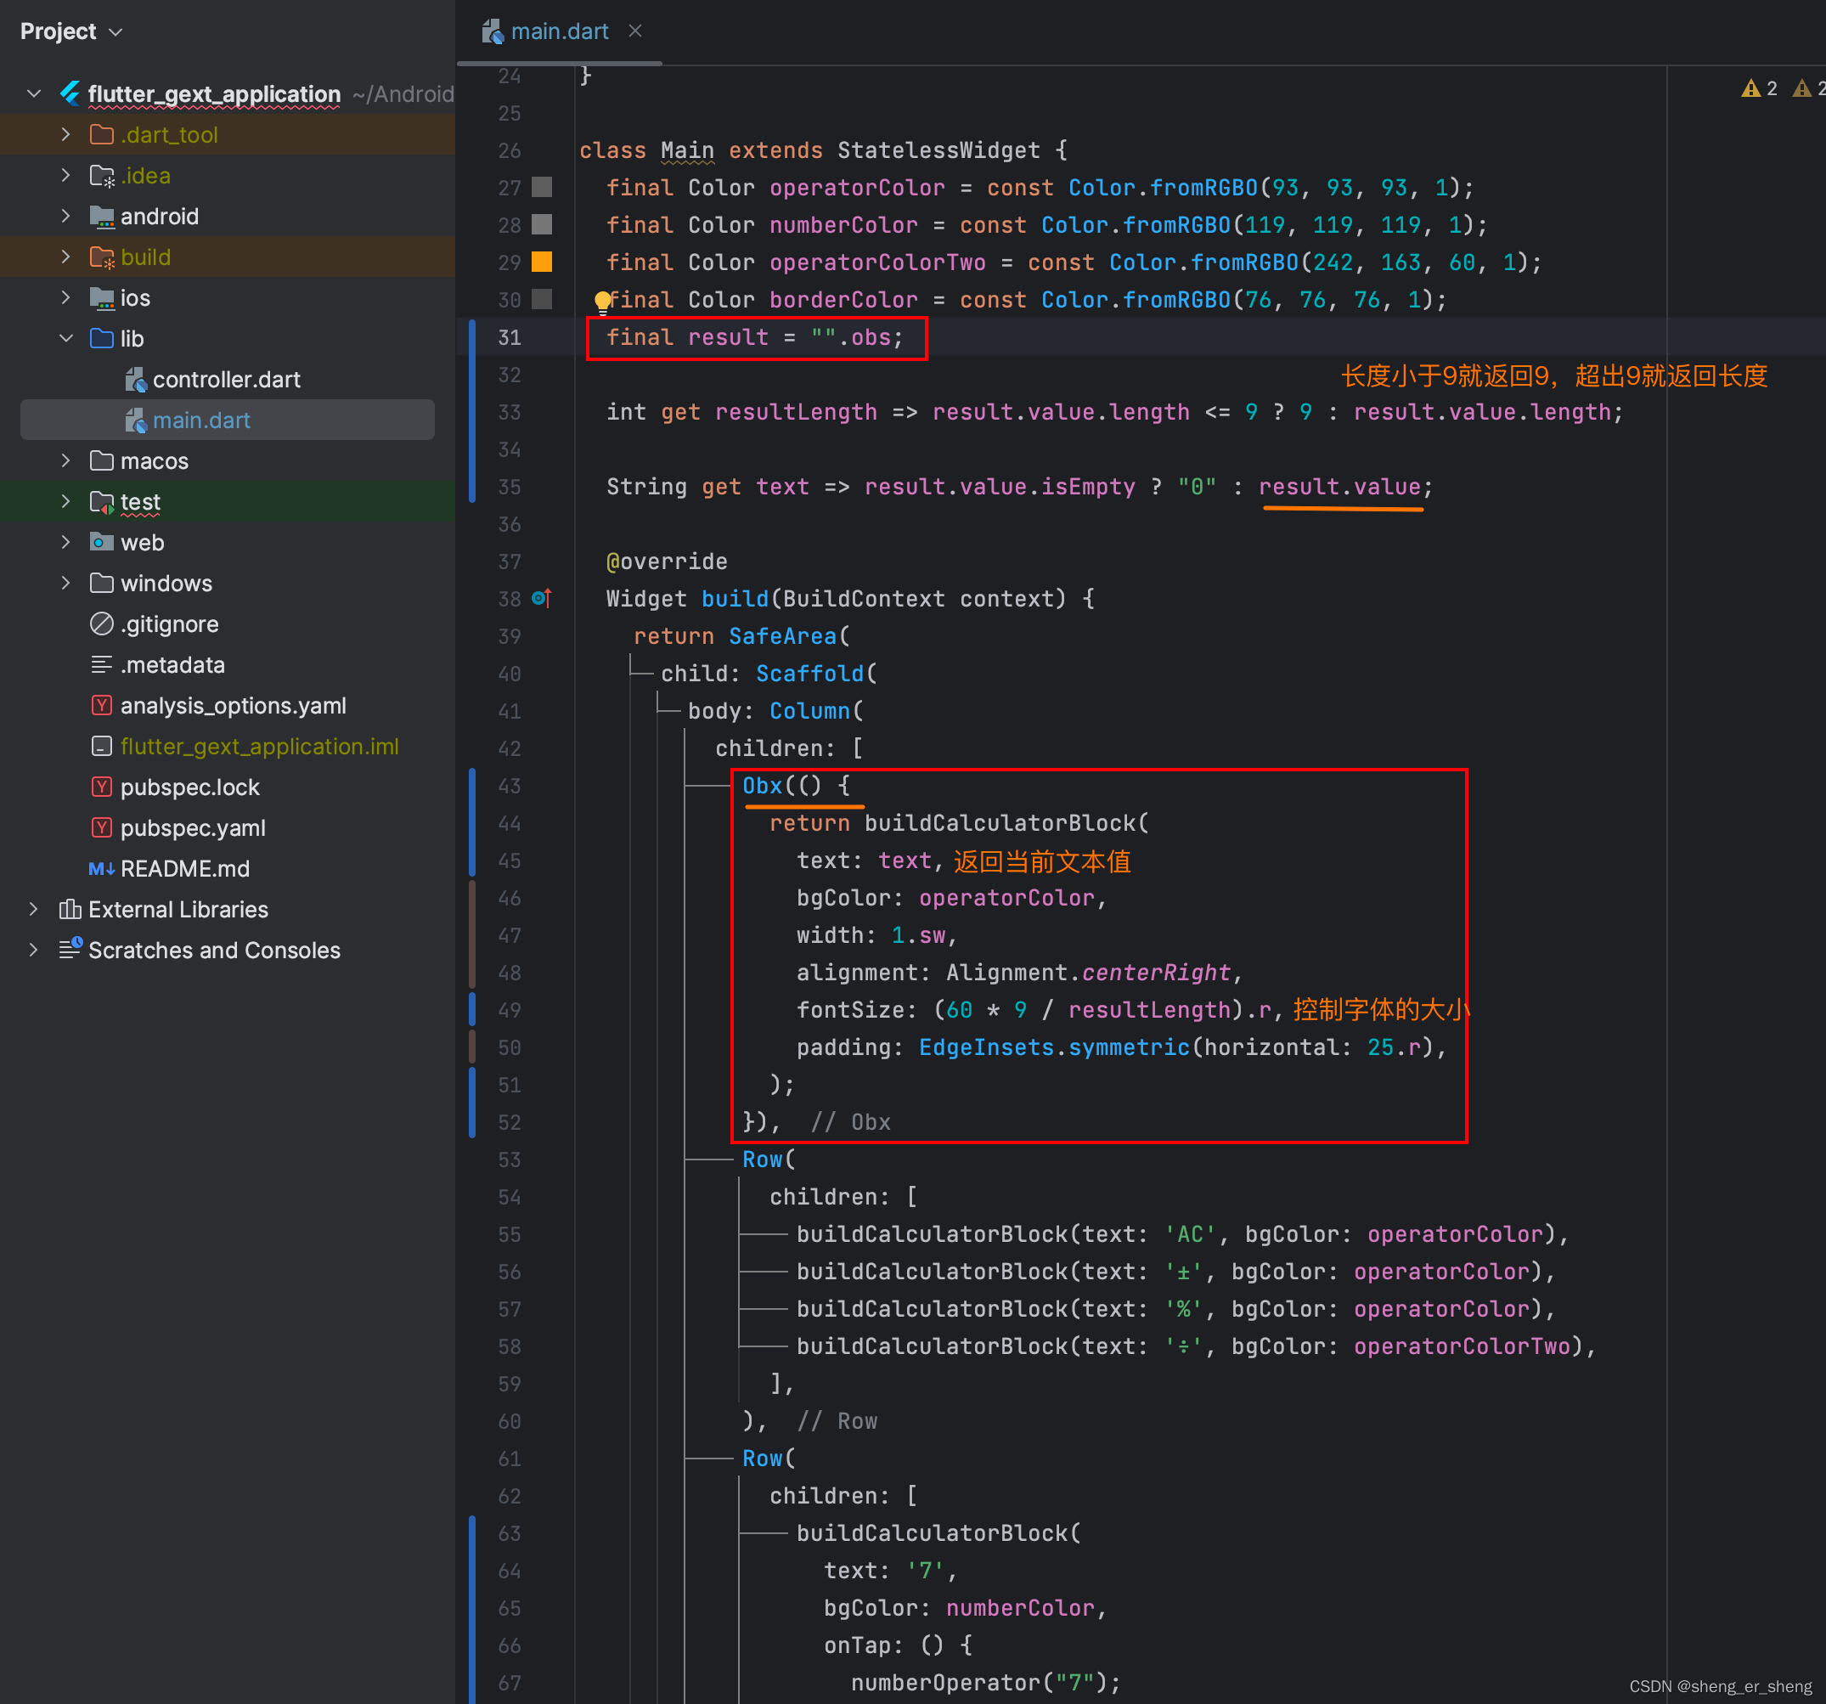Expand the windows folder arrow
1826x1704 pixels.
[x=65, y=584]
